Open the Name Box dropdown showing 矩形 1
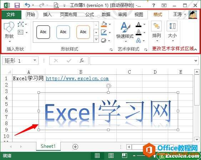 pyautogui.click(x=35, y=60)
